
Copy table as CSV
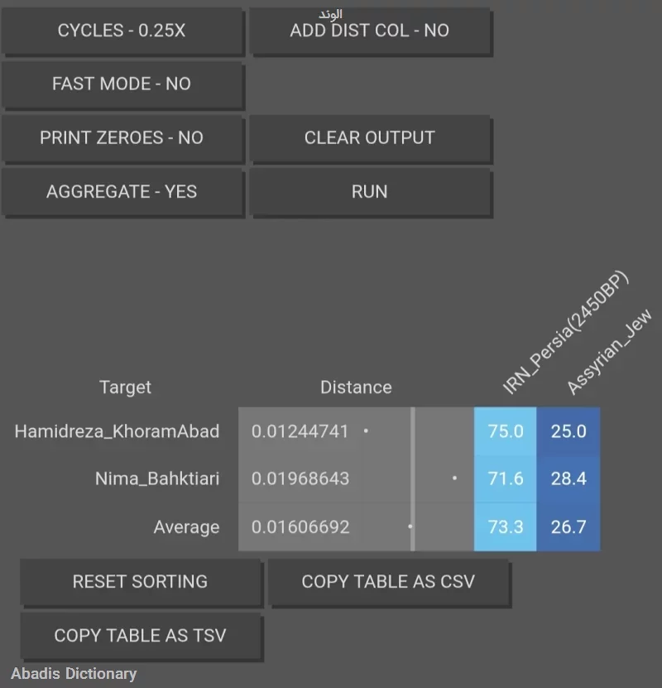(388, 582)
